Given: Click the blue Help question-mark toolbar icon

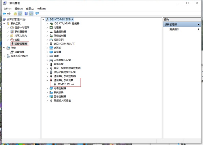Looking at the screenshot, I should [x=26, y=14].
